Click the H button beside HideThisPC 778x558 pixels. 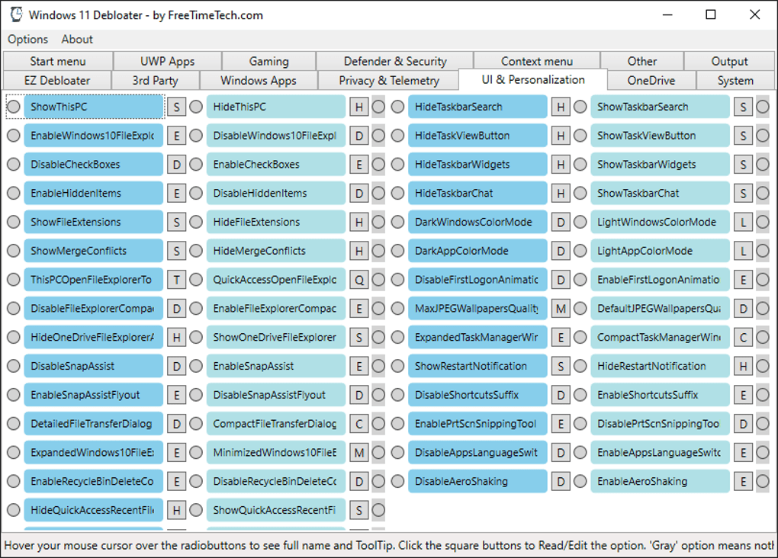[x=359, y=107]
